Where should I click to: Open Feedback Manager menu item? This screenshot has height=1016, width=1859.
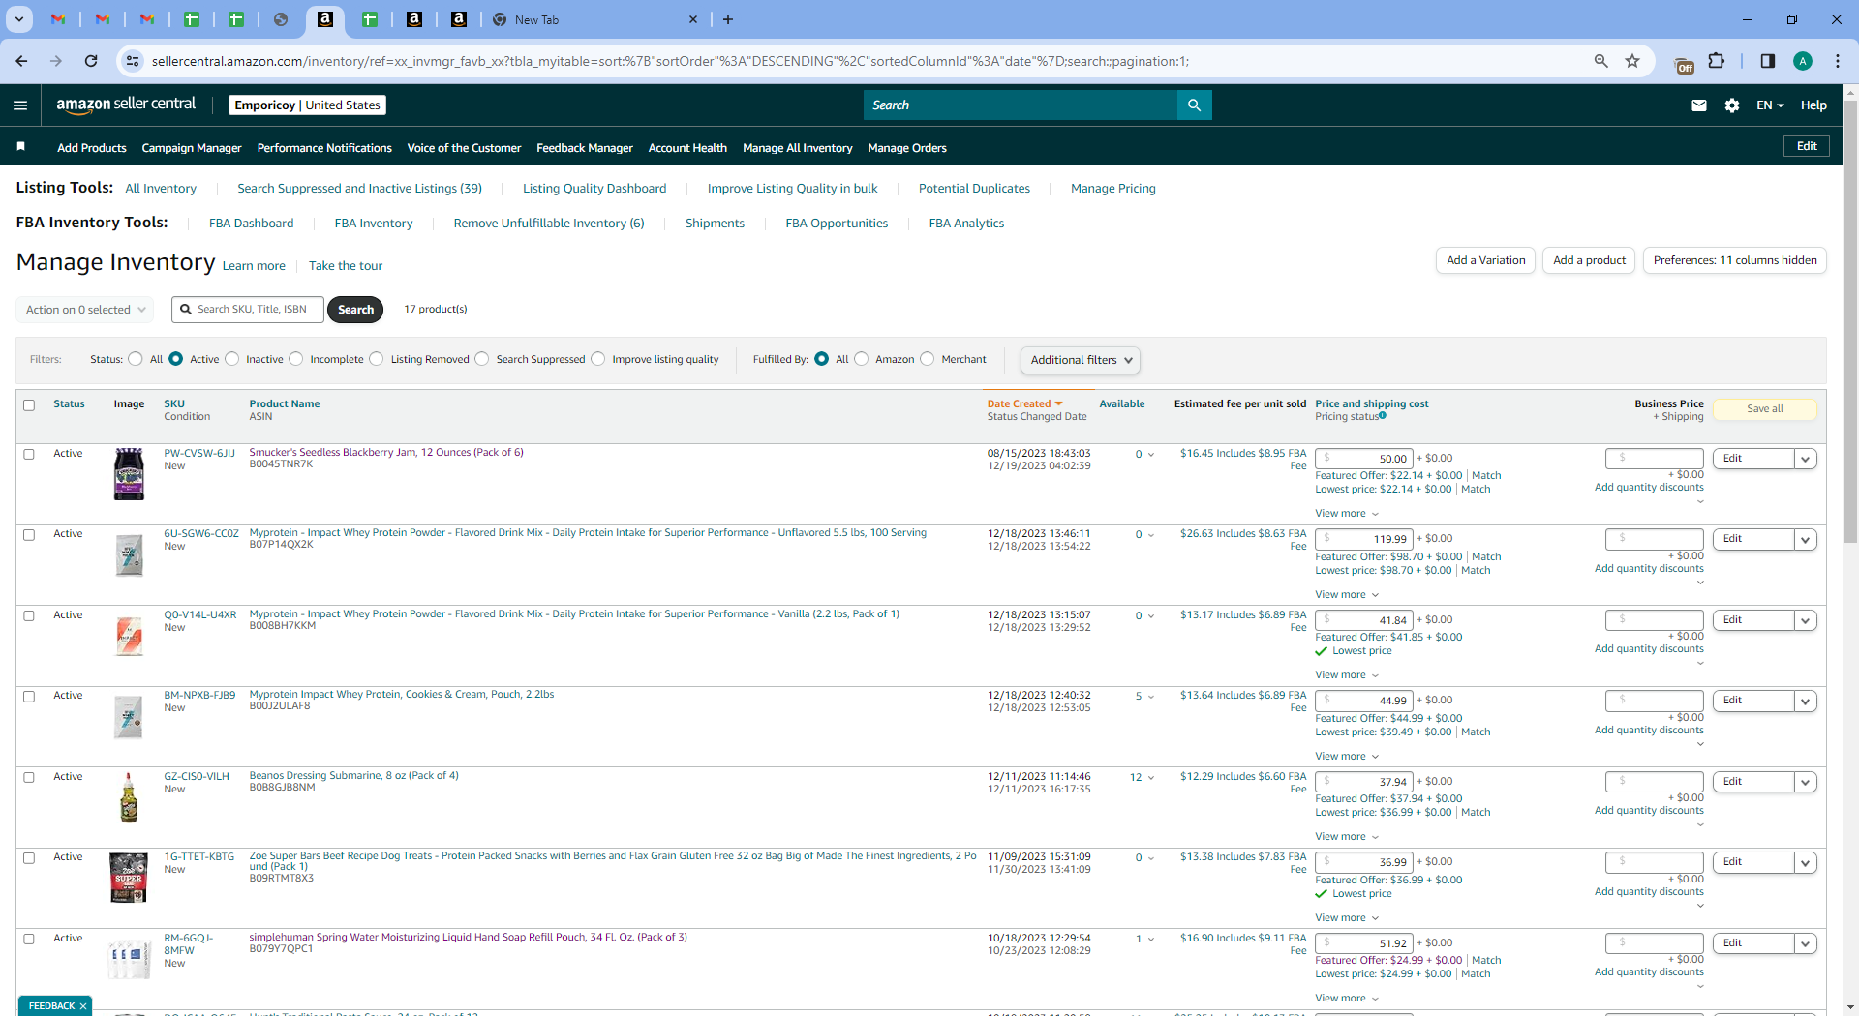pyautogui.click(x=585, y=148)
